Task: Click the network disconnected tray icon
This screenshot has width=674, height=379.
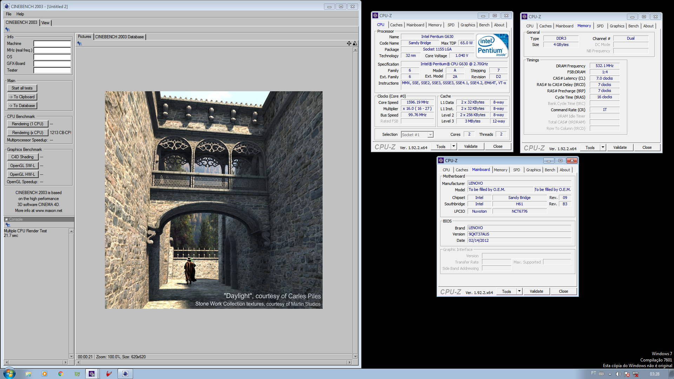Action: click(635, 374)
